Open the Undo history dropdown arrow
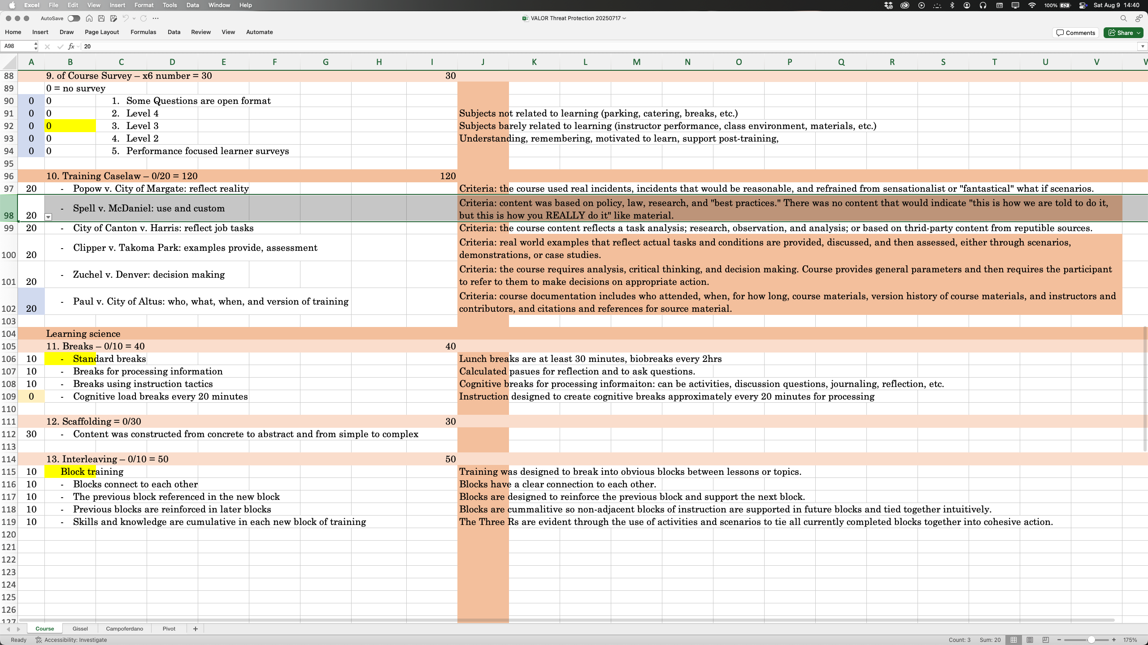 (x=134, y=18)
